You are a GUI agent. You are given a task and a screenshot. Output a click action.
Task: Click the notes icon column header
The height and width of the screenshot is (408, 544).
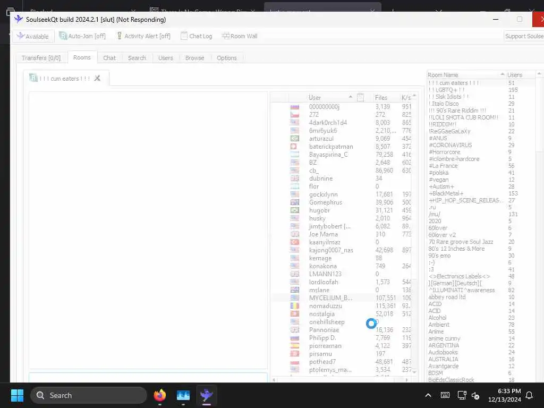(x=361, y=98)
